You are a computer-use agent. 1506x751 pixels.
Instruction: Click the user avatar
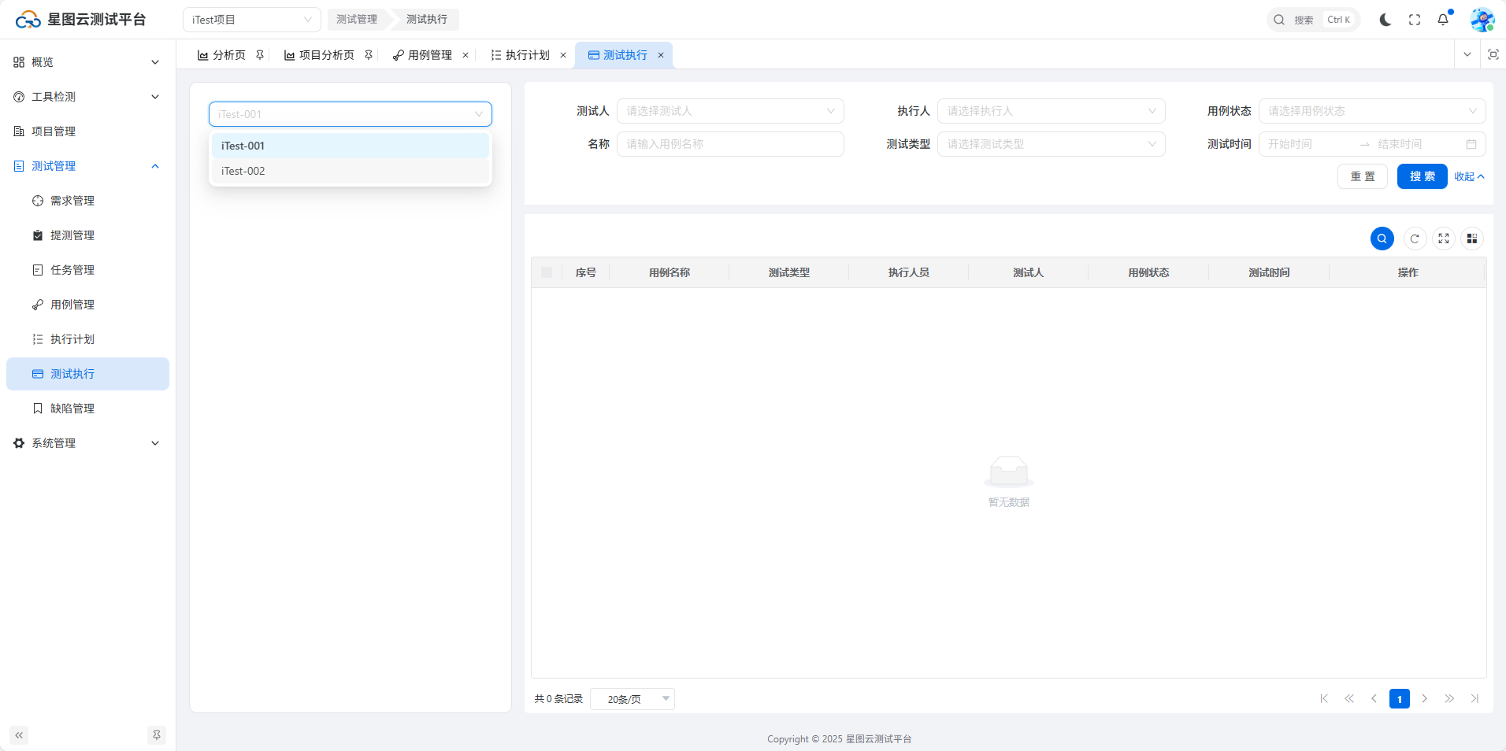coord(1482,20)
